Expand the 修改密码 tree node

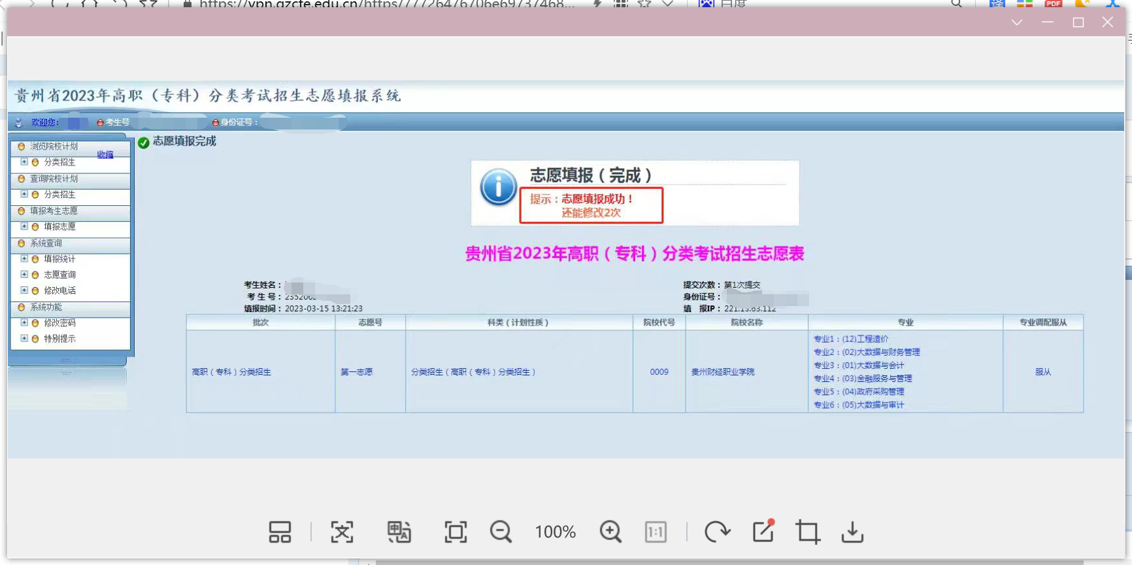(x=24, y=322)
